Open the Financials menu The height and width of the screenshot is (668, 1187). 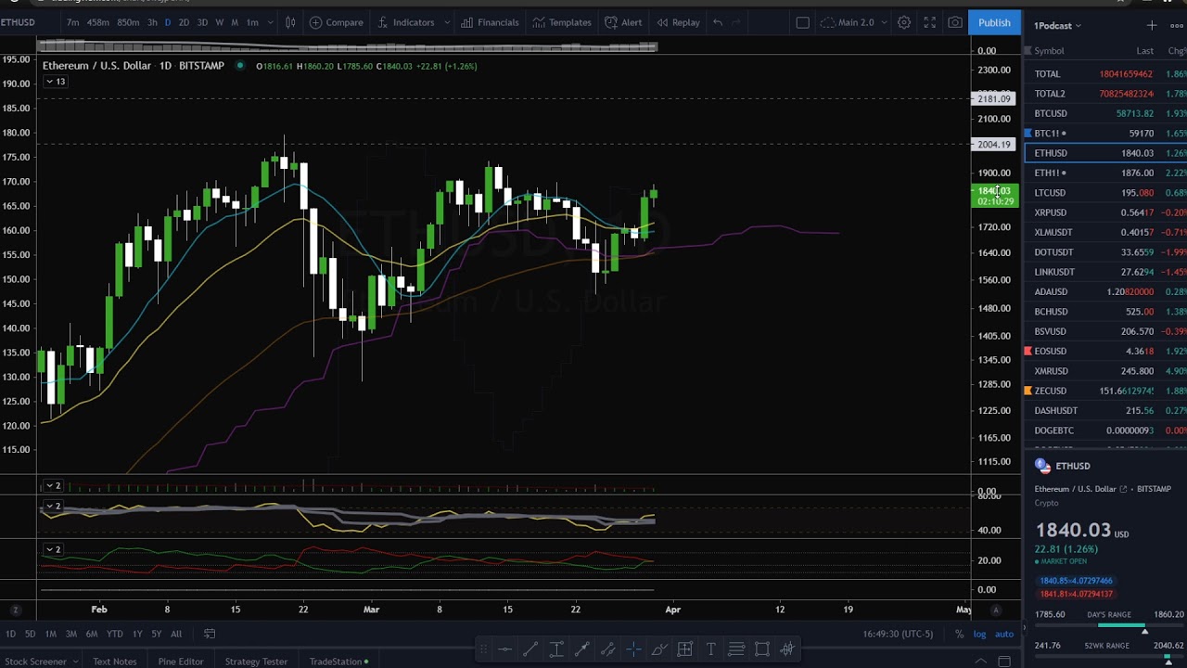pos(490,22)
